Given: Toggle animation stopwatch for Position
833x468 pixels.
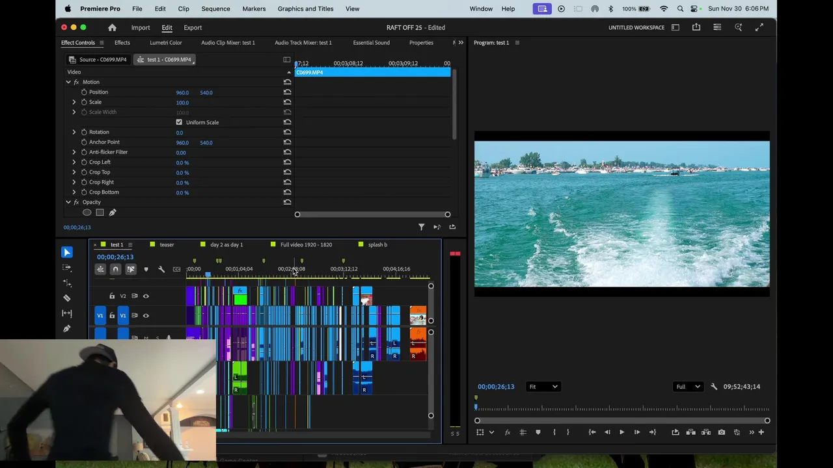Looking at the screenshot, I should tap(84, 92).
